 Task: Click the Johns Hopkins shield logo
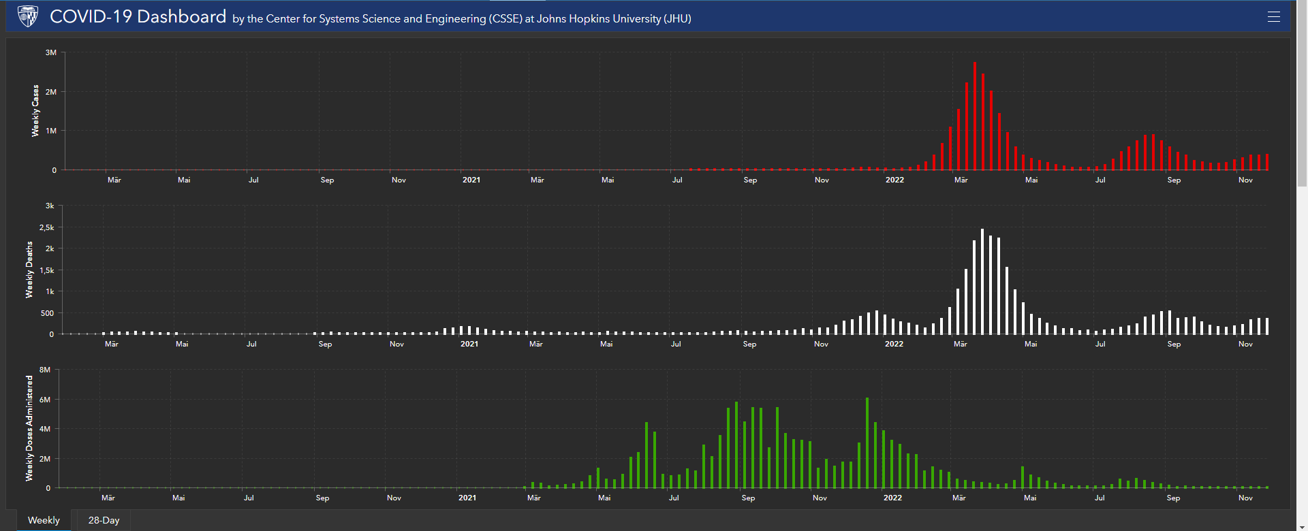click(x=28, y=16)
